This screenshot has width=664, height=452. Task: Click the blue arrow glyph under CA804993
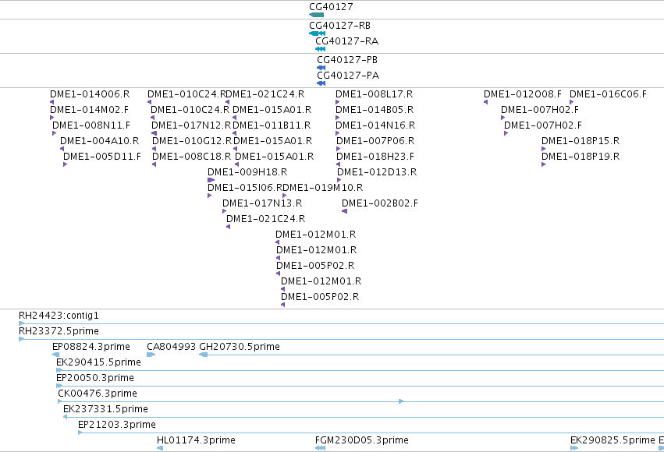[x=151, y=355]
